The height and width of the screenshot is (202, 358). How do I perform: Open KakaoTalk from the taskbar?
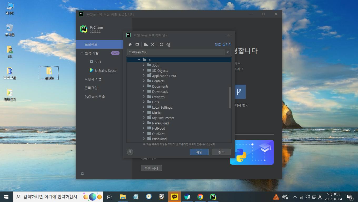(175, 197)
